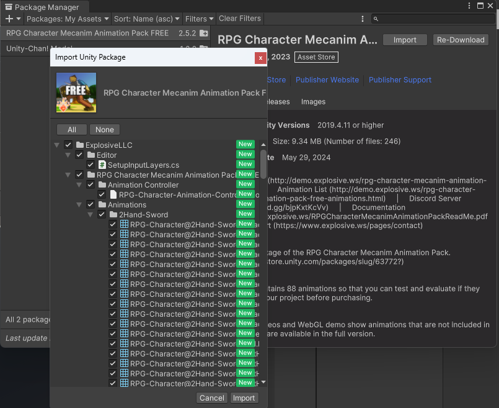
Task: Collapse the Editor folder node
Action: coord(68,155)
